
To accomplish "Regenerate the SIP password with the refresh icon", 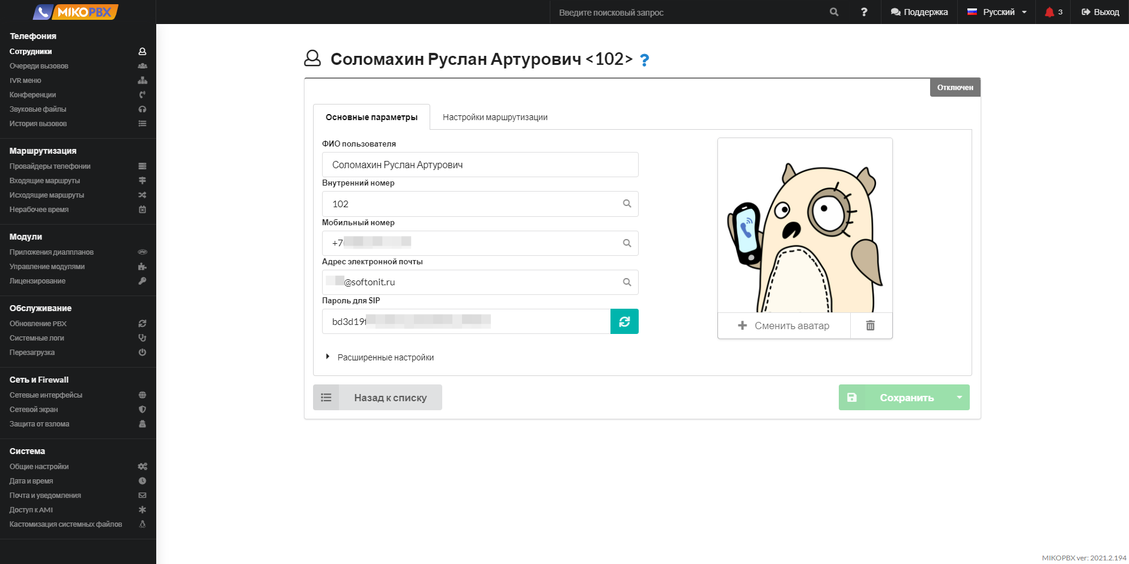I will pyautogui.click(x=624, y=321).
